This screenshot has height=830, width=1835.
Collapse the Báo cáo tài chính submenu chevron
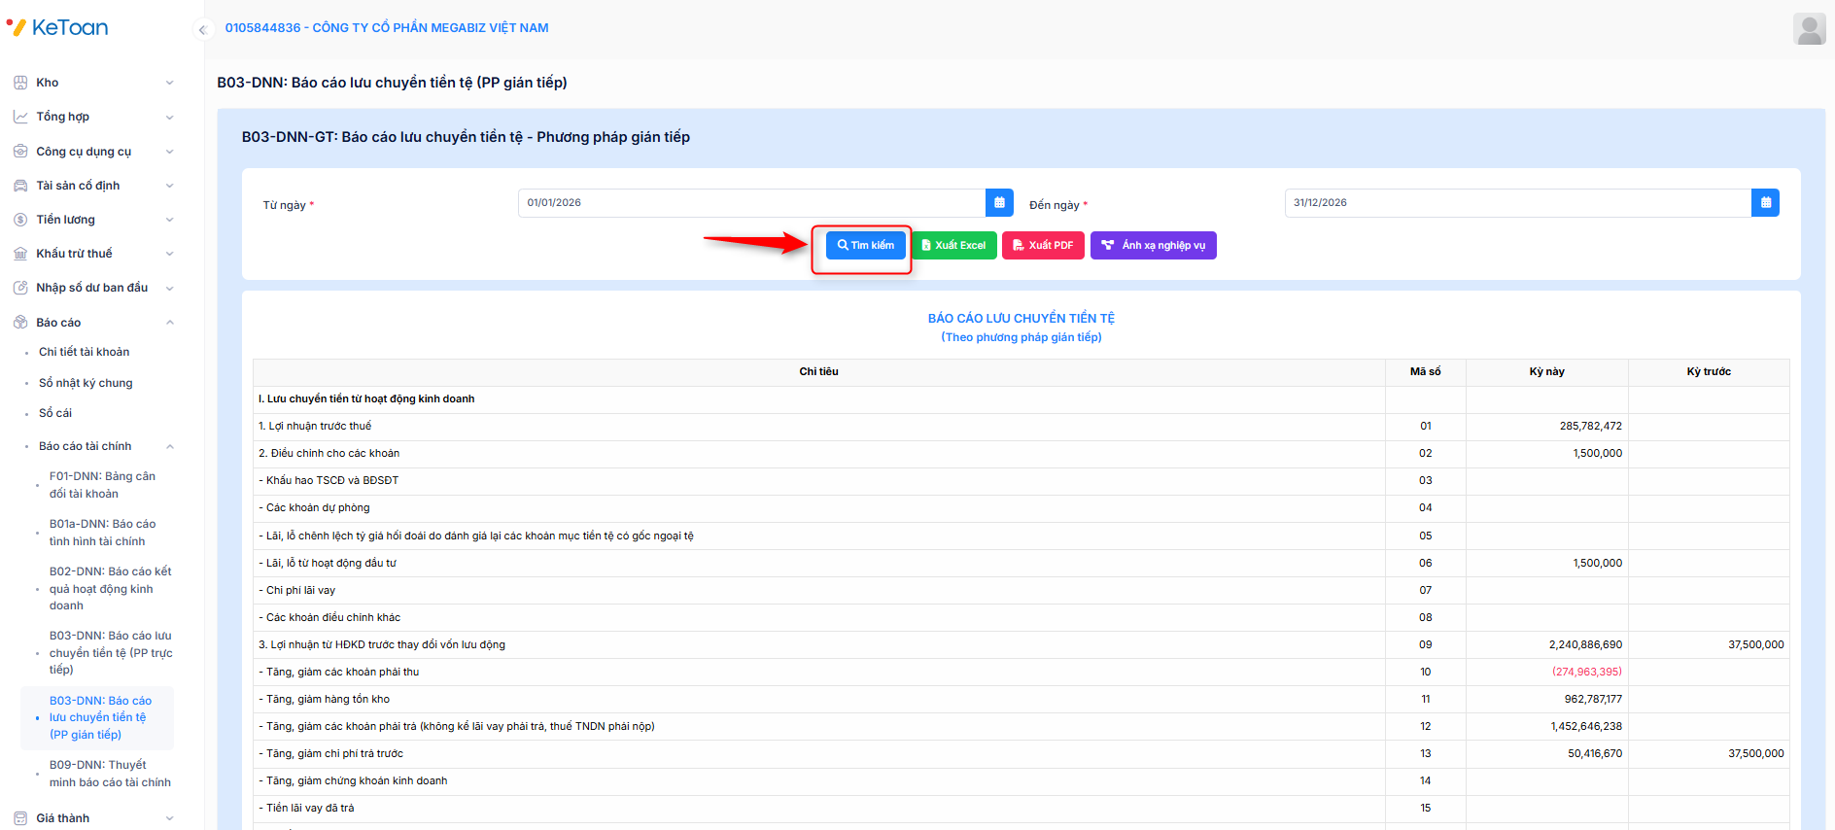pos(170,446)
